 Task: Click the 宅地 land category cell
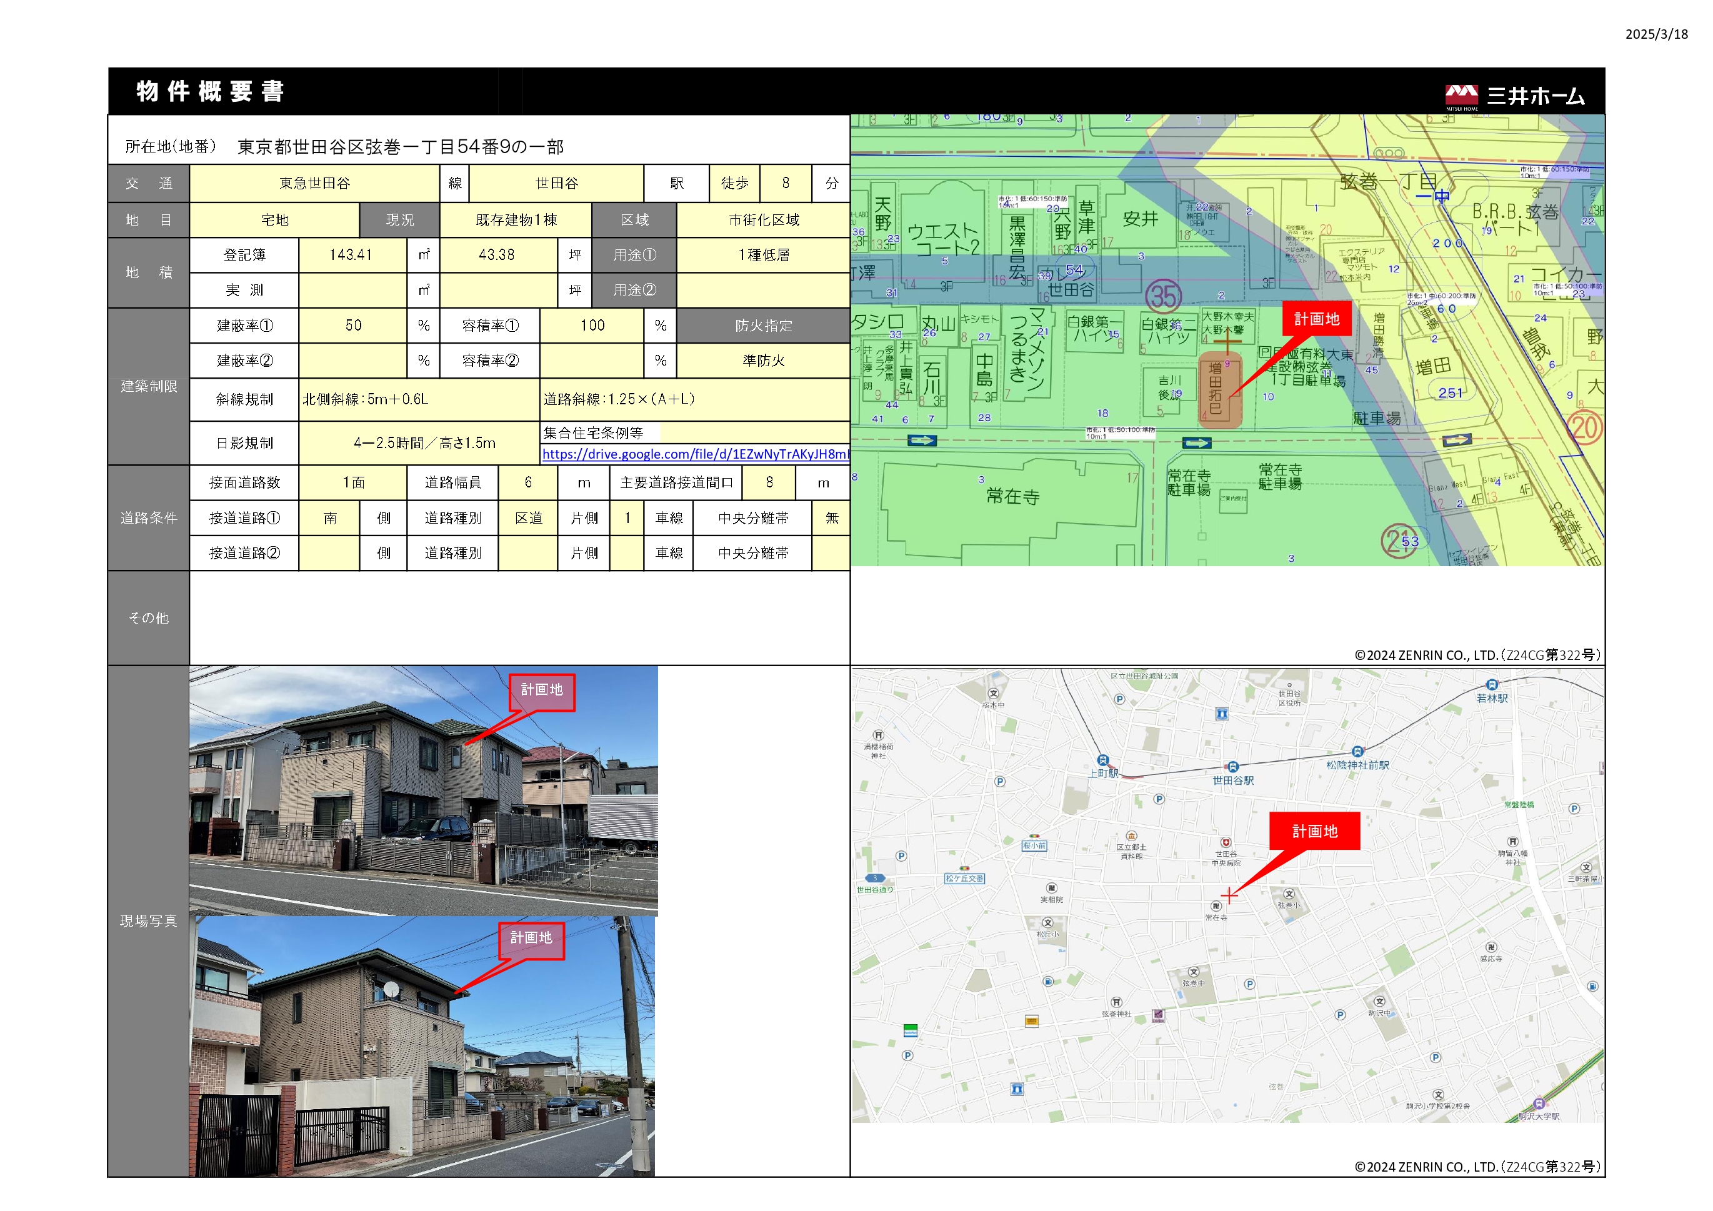[274, 219]
